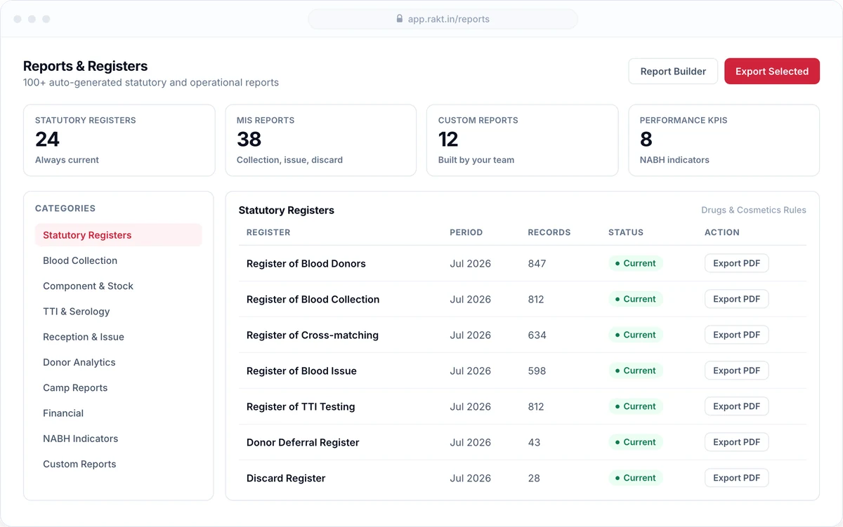Screen dimensions: 843x527
Task: Open the MIS Reports summary card
Action: tap(320, 140)
